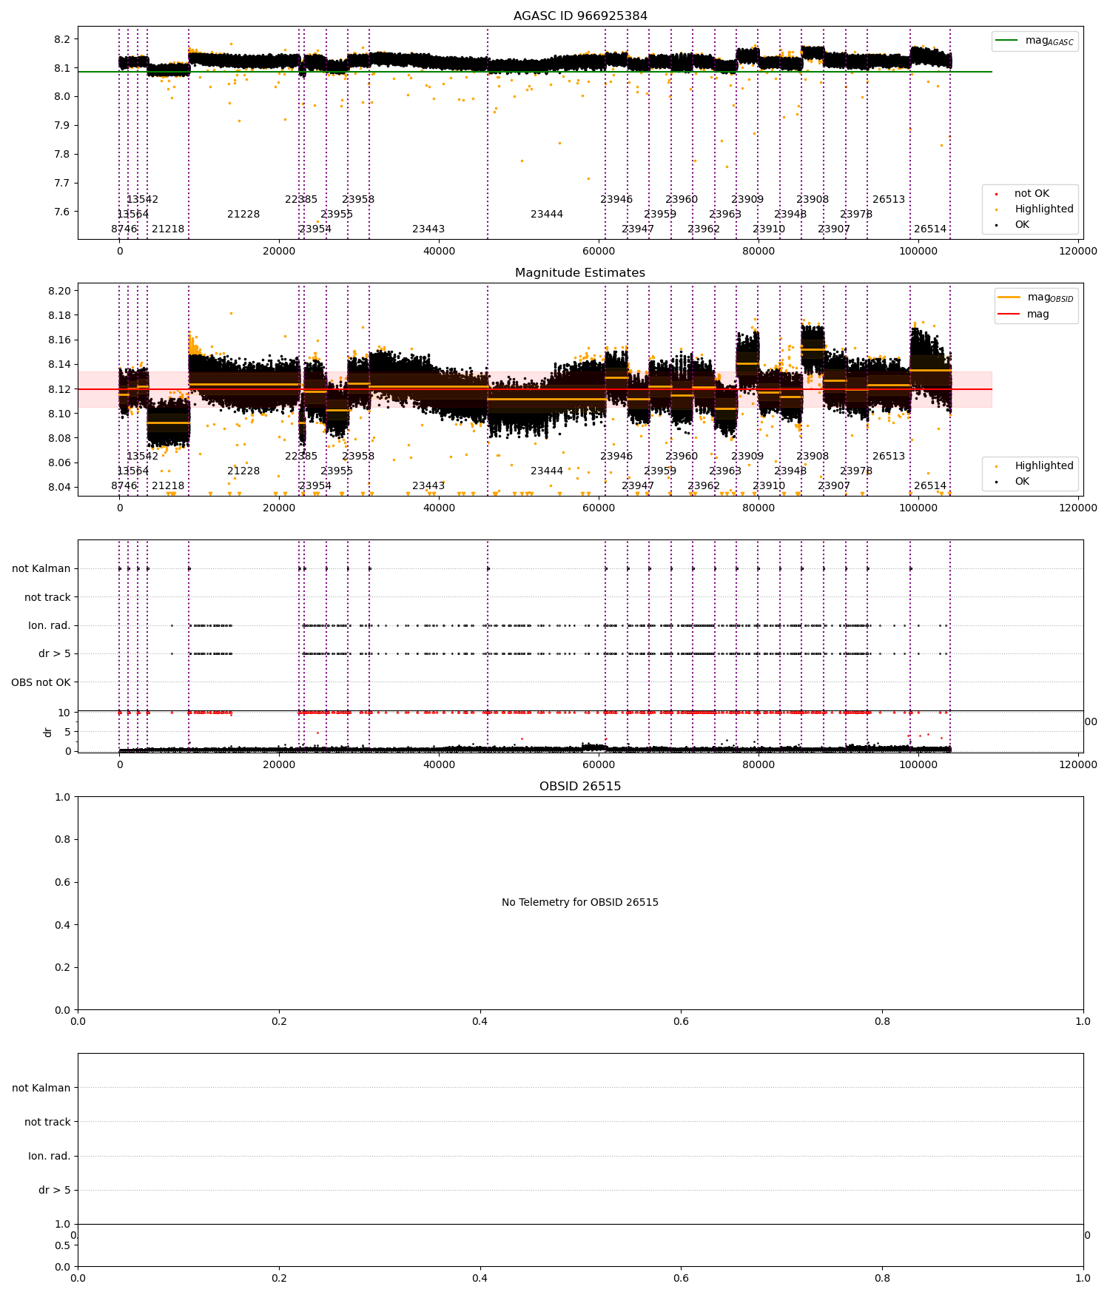This screenshot has height=1295, width=1110.
Task: Click the '7.6' y-axis tick label
Action: 64,212
